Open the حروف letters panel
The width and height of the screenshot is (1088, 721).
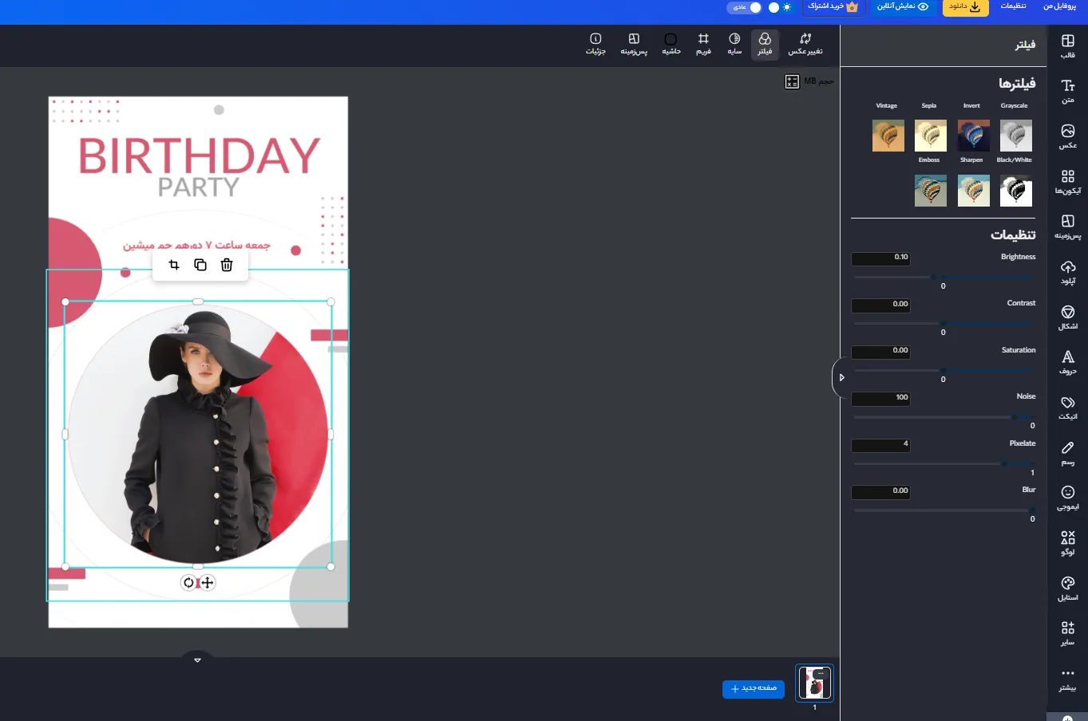pos(1067,362)
